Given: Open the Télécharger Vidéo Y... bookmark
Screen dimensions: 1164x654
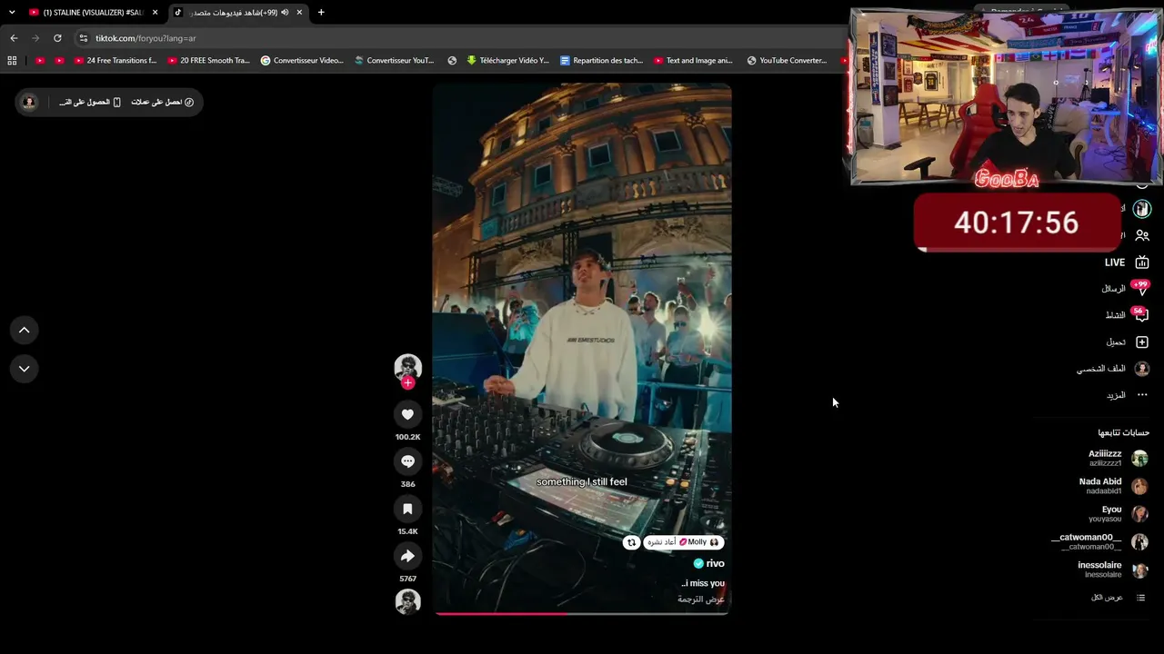Looking at the screenshot, I should (507, 61).
